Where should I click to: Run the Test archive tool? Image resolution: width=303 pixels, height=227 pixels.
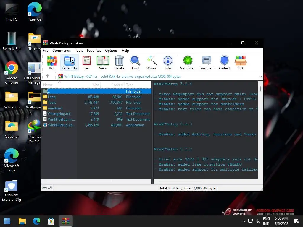pyautogui.click(x=87, y=63)
